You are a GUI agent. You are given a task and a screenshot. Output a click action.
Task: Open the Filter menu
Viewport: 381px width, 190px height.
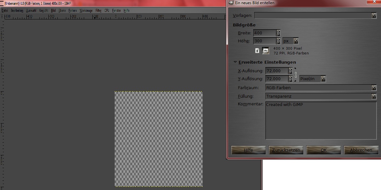click(98, 11)
